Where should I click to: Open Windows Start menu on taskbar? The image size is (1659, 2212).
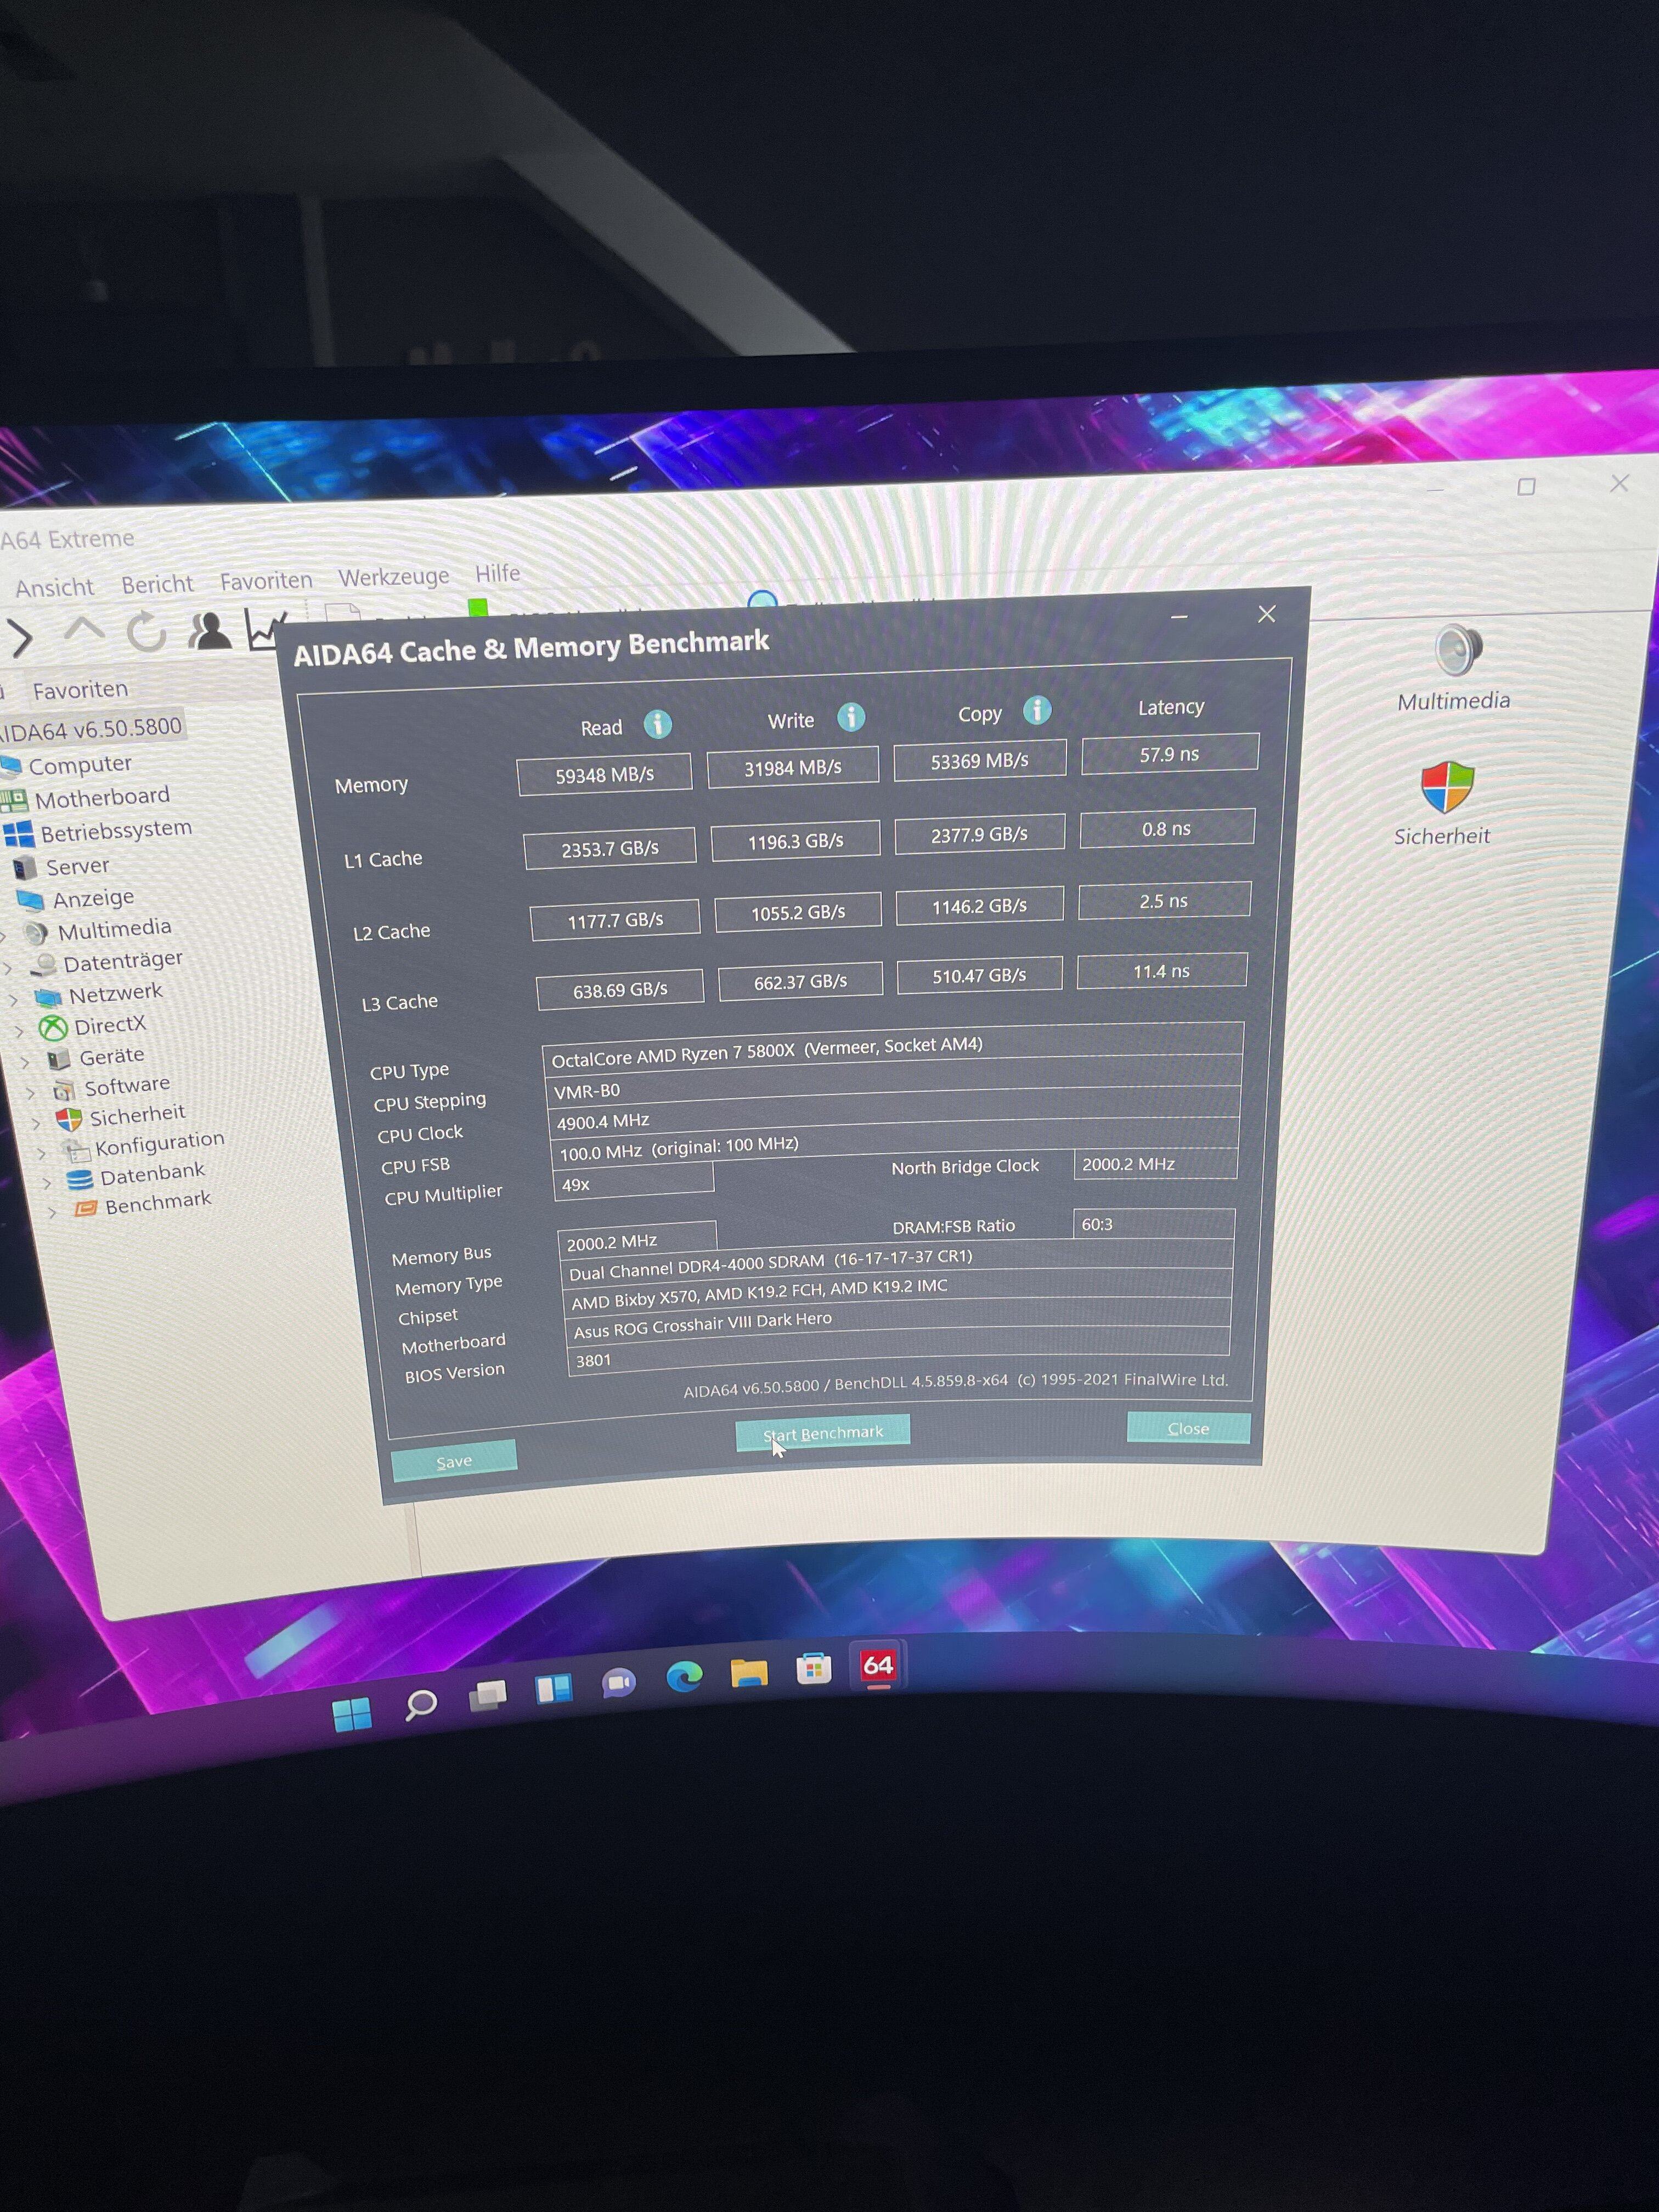(x=352, y=1714)
